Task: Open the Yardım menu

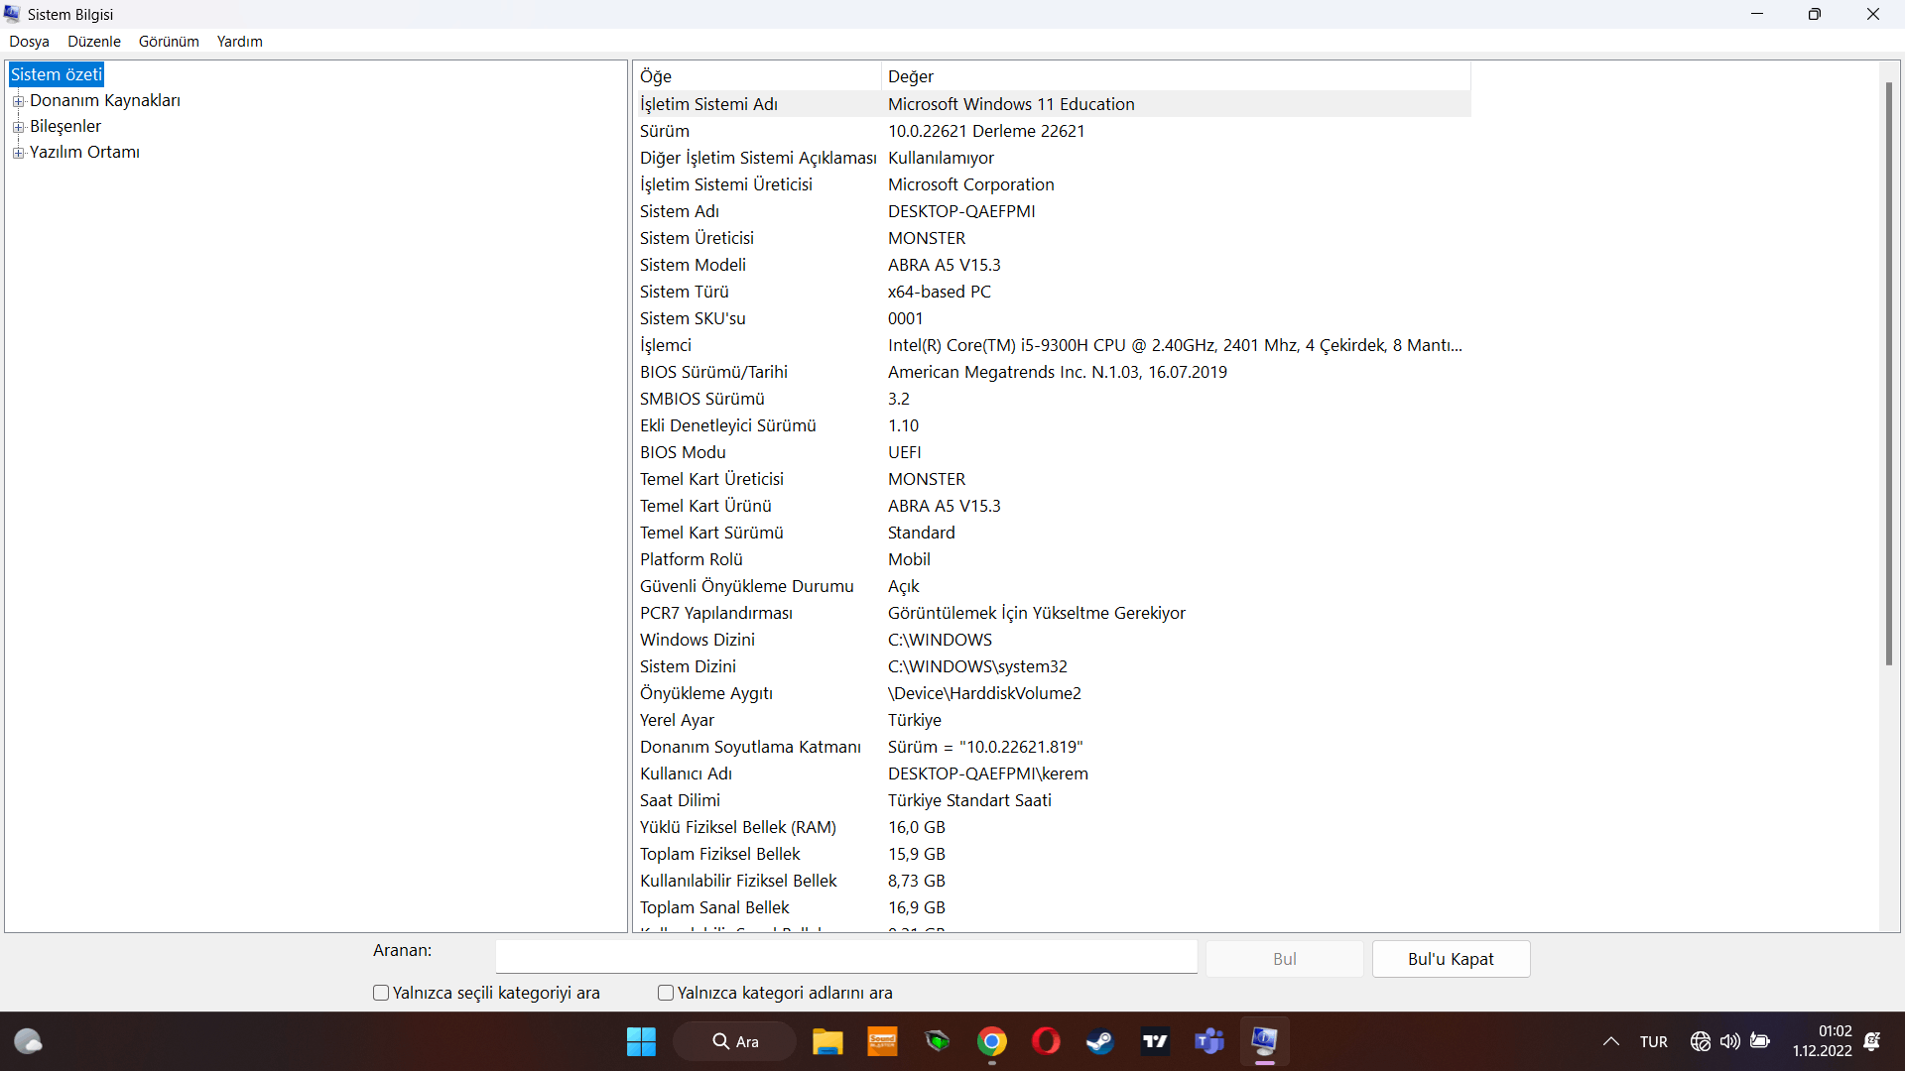Action: click(x=240, y=42)
